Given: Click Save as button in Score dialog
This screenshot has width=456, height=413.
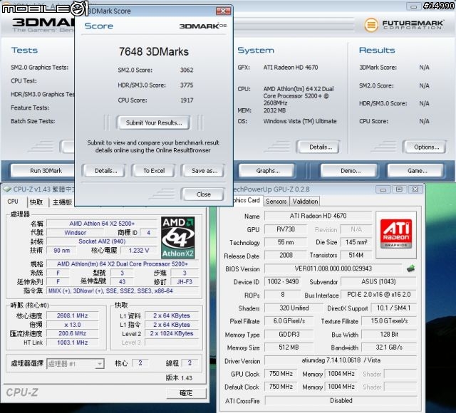Looking at the screenshot, I should 204,171.
